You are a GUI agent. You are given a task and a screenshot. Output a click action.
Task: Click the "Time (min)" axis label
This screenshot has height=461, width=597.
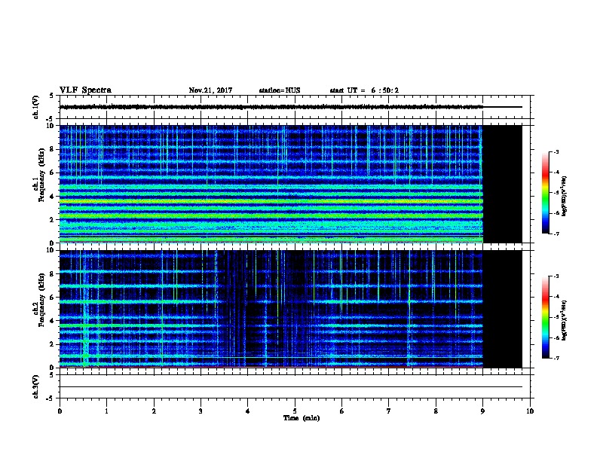coord(302,418)
